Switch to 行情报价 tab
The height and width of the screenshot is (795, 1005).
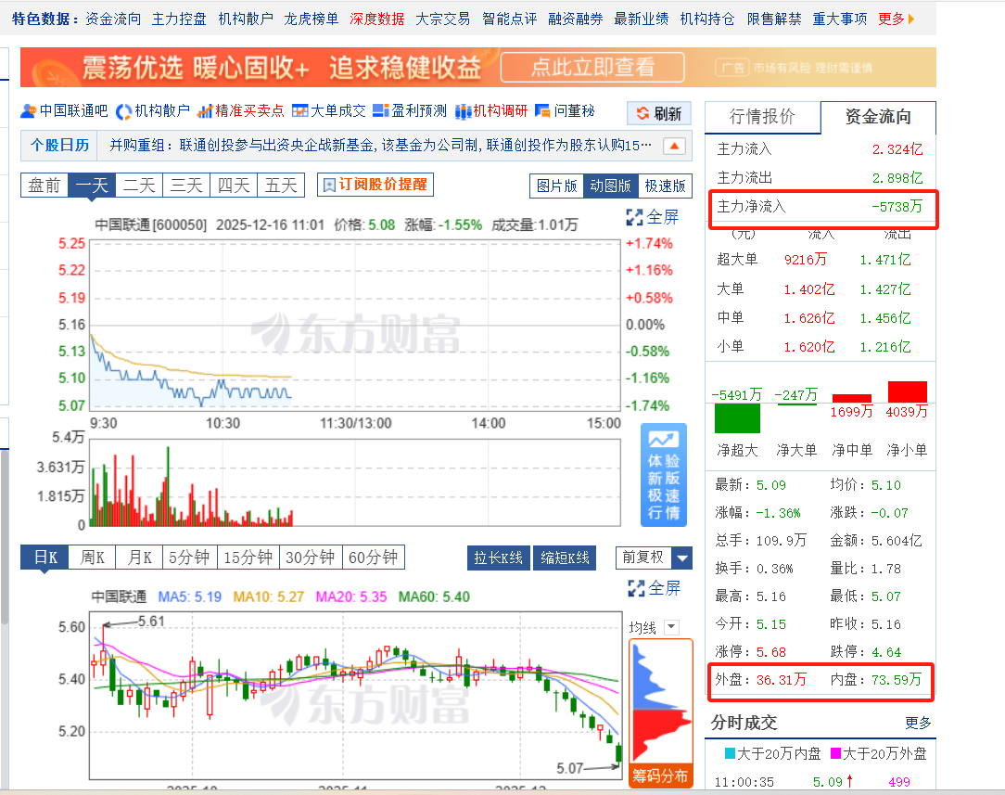pos(762,117)
